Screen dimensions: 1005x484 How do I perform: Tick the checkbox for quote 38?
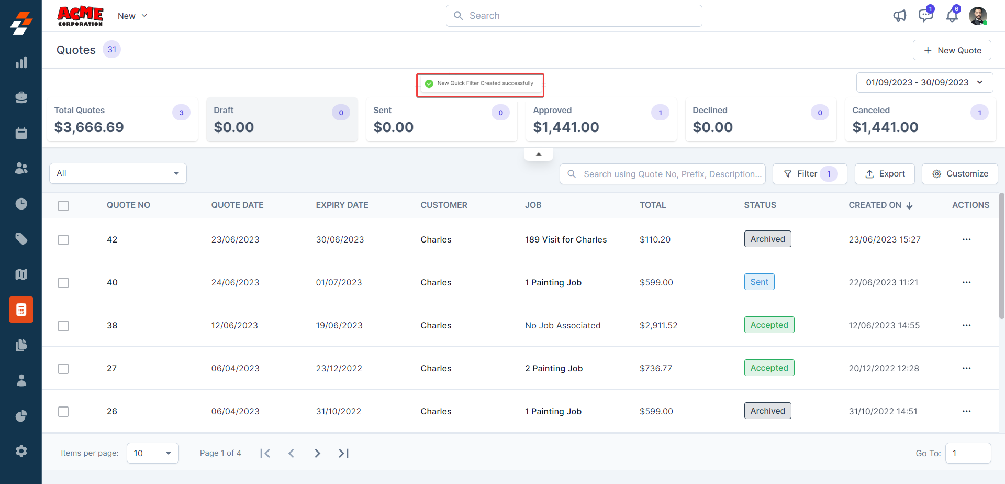click(x=63, y=326)
